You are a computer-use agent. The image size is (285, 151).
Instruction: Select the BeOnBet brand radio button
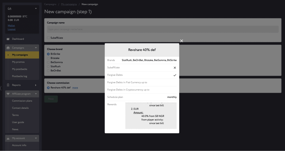(x=48, y=71)
